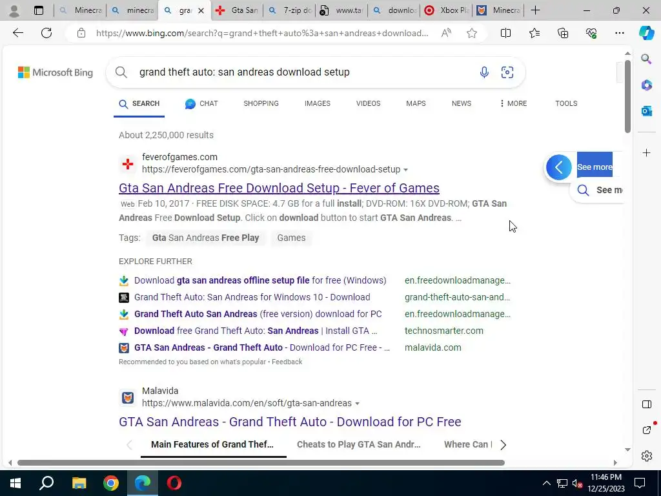Open sidebar settings gear
This screenshot has height=496, width=661.
click(x=646, y=456)
